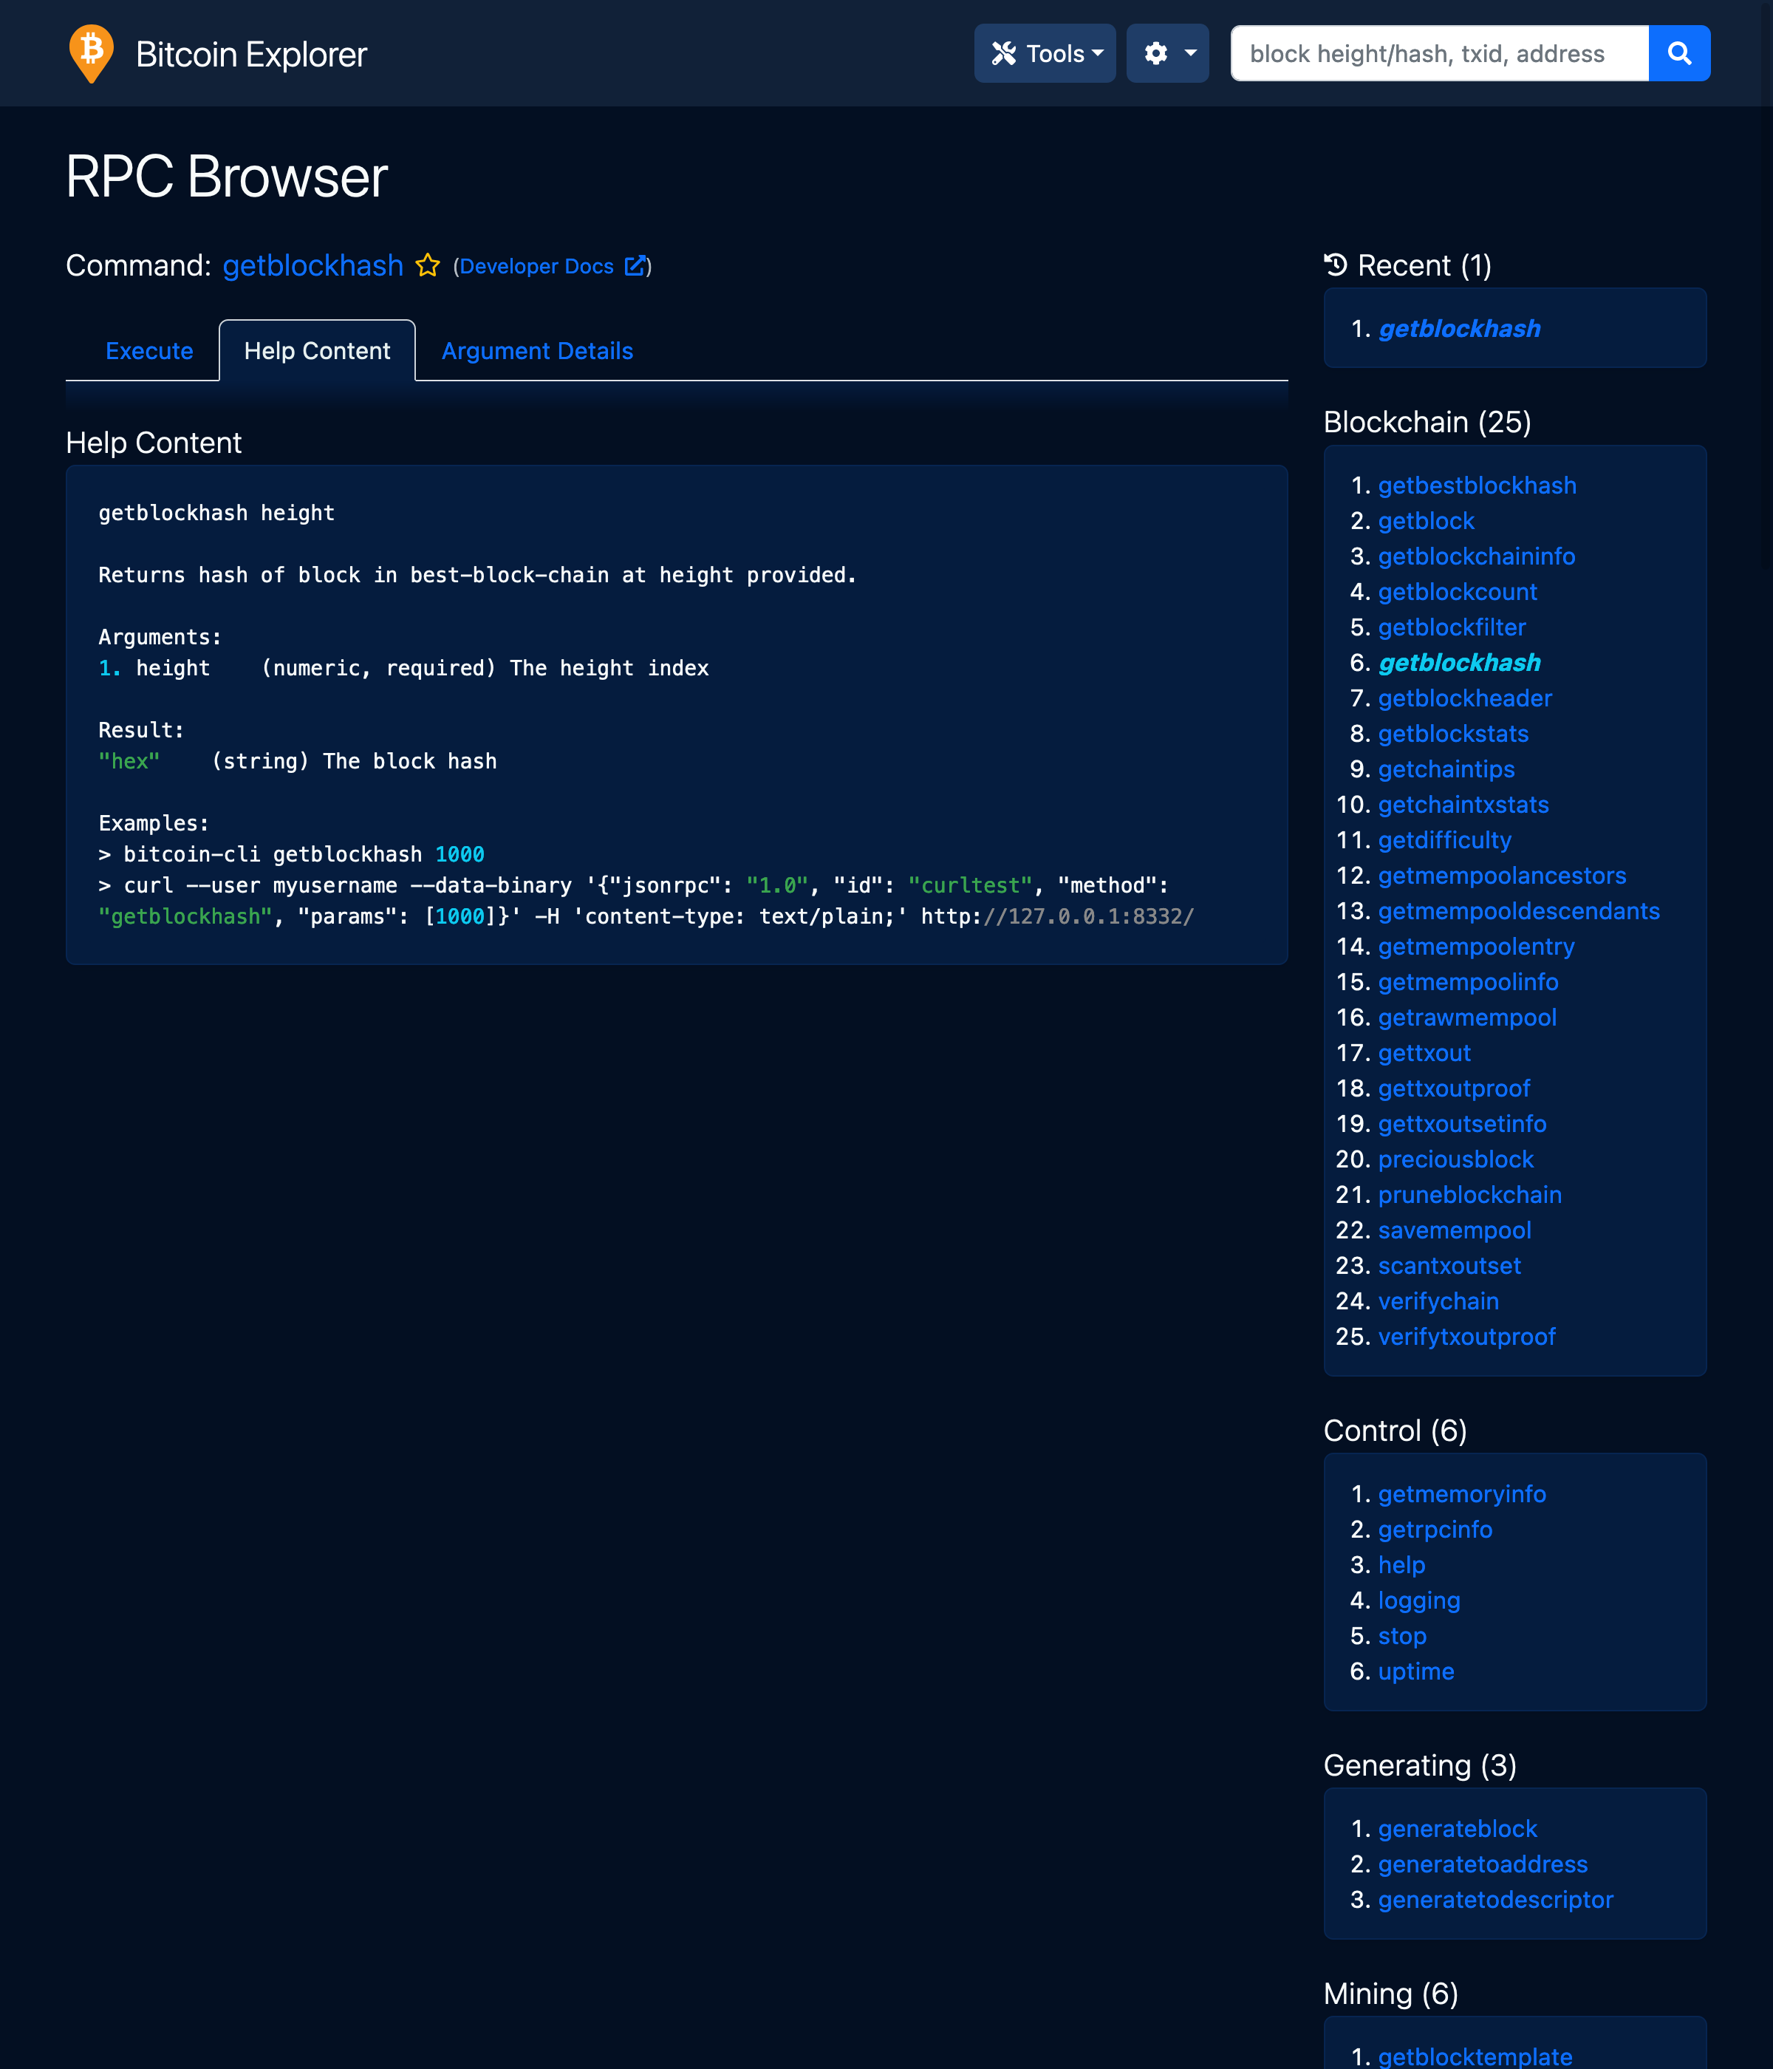Open recent getblockhash entry
This screenshot has height=2069, width=1773.
(x=1458, y=329)
